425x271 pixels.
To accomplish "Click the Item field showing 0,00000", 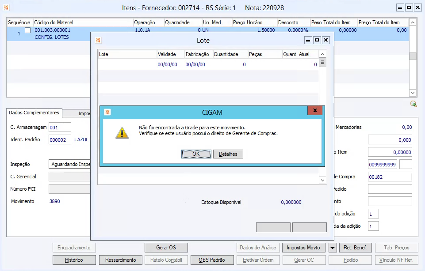I will 390,152.
